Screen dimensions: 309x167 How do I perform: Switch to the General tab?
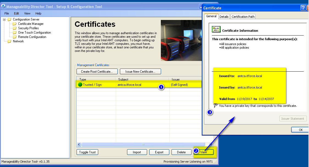(x=211, y=16)
